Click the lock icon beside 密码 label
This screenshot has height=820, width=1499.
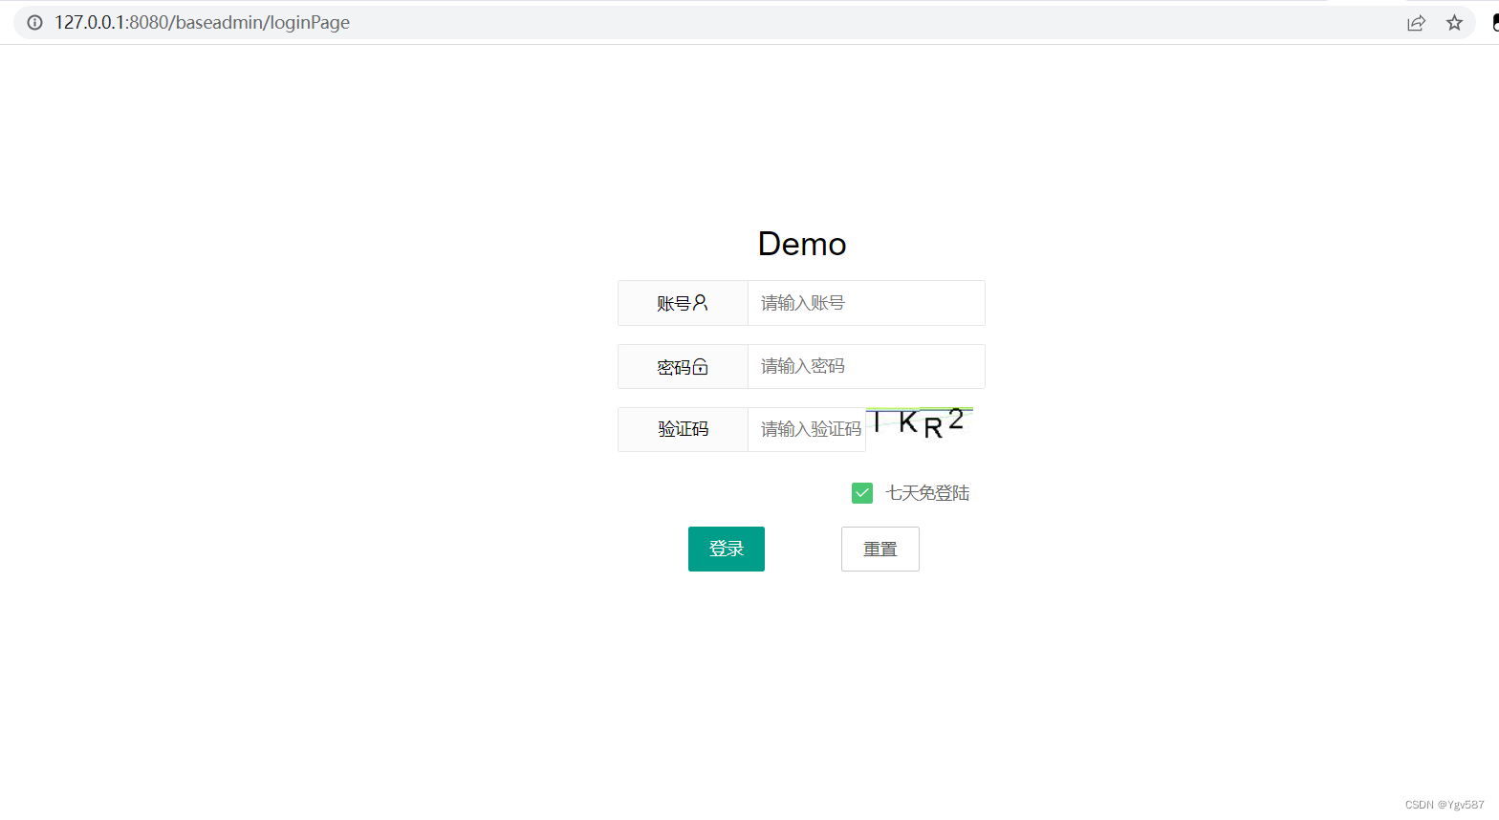[701, 366]
